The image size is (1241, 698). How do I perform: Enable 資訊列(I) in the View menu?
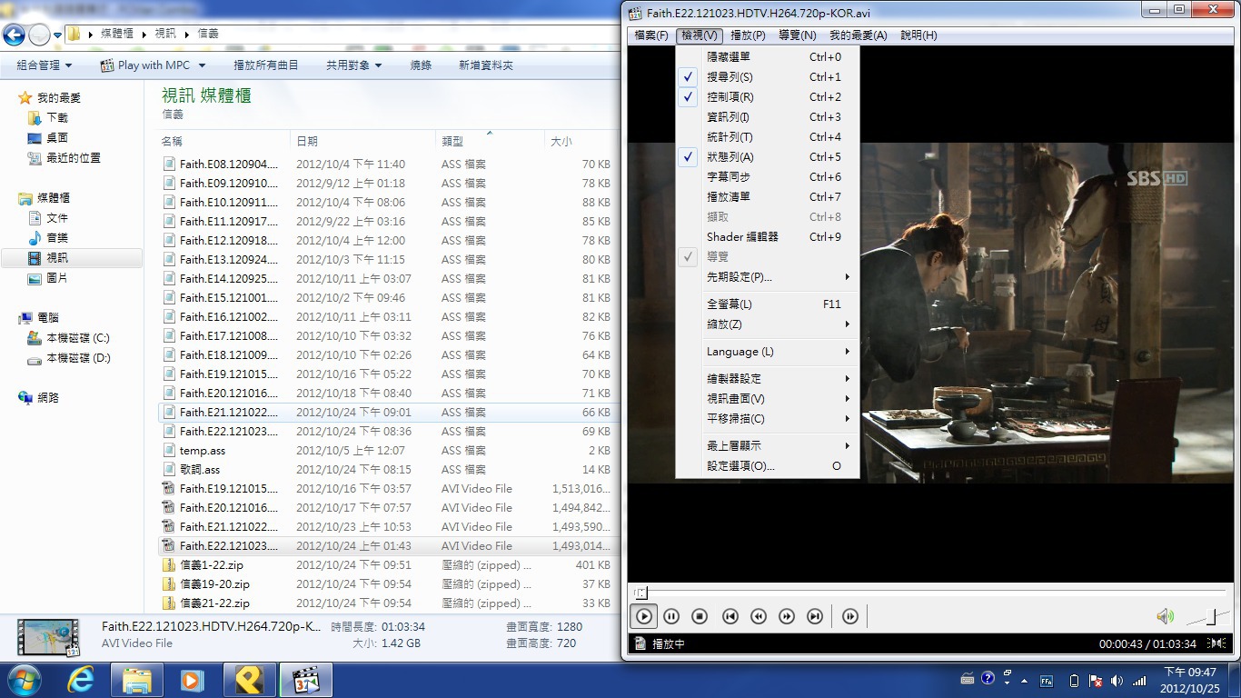[x=768, y=117]
